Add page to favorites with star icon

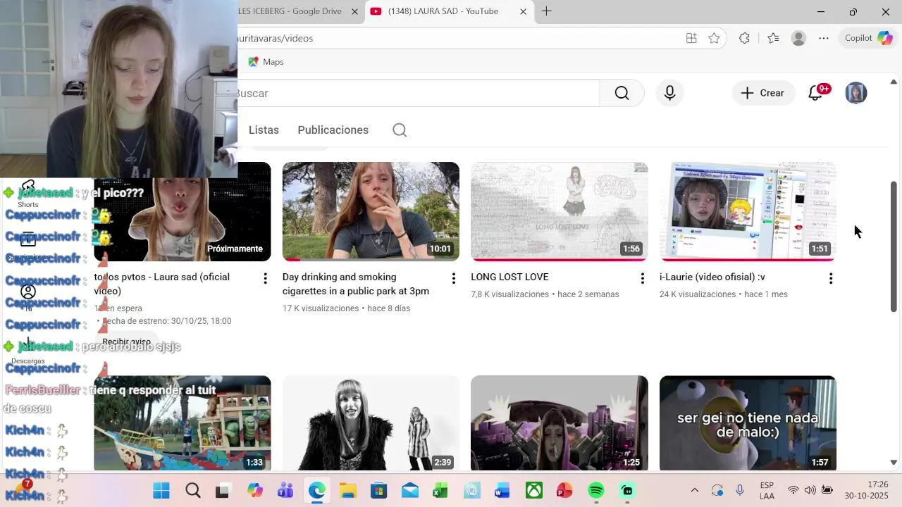(714, 38)
